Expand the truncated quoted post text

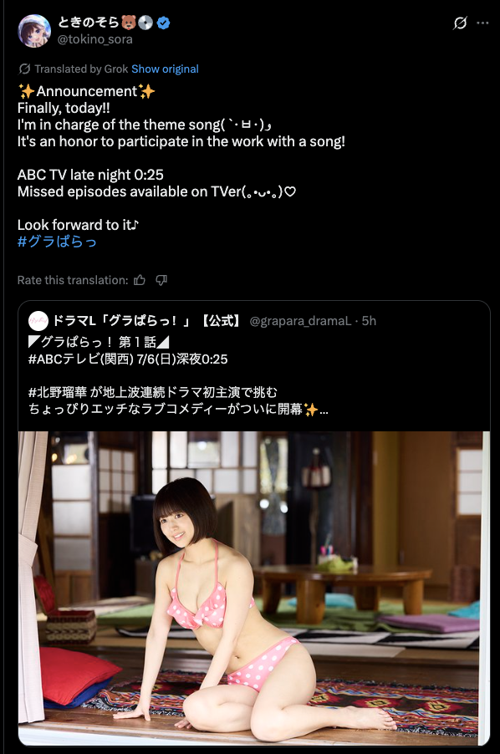point(324,410)
